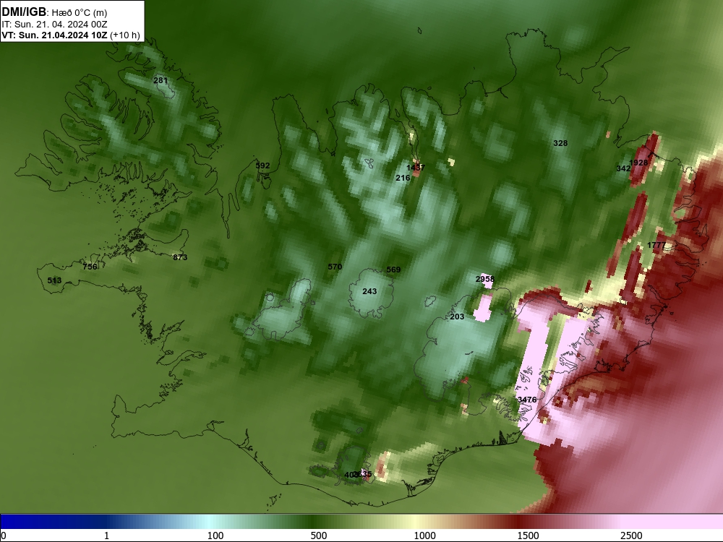Click the map value 328
This screenshot has width=723, height=542.
pyautogui.click(x=560, y=143)
